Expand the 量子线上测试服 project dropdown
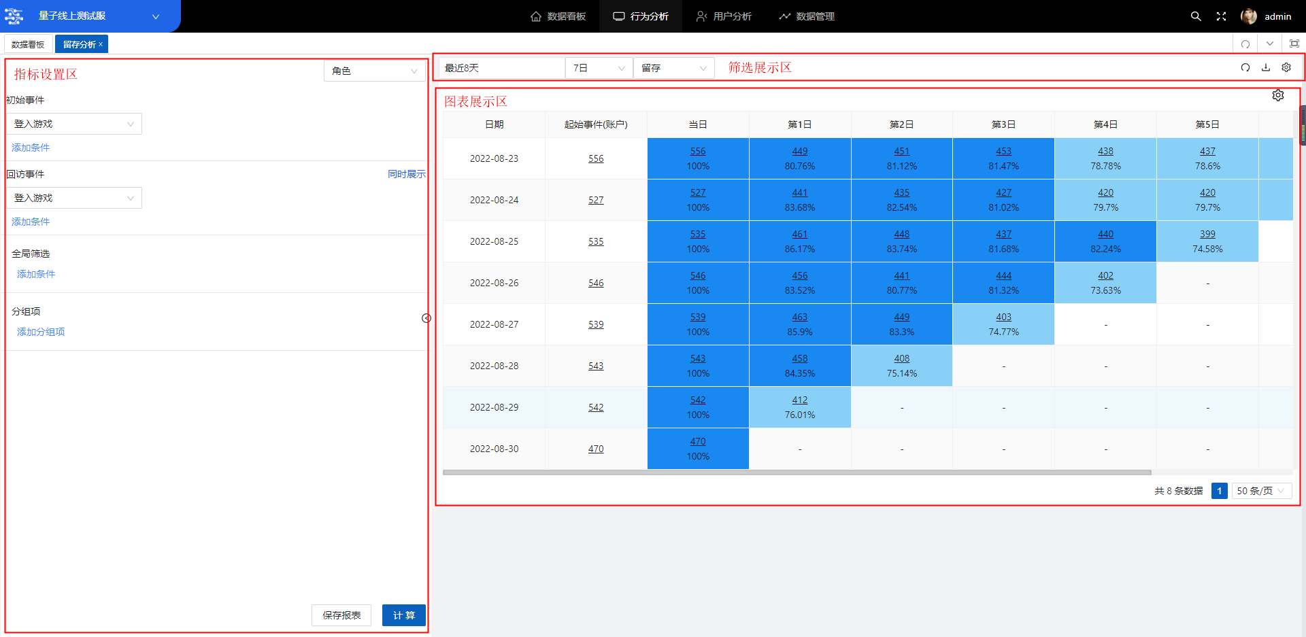The width and height of the screenshot is (1306, 637). tap(156, 16)
